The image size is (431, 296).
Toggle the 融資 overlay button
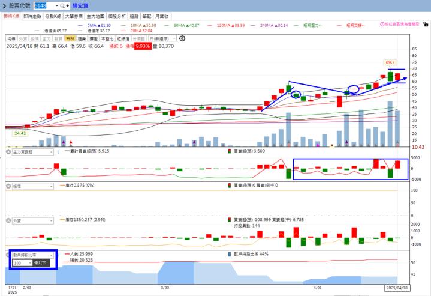[x=58, y=38]
